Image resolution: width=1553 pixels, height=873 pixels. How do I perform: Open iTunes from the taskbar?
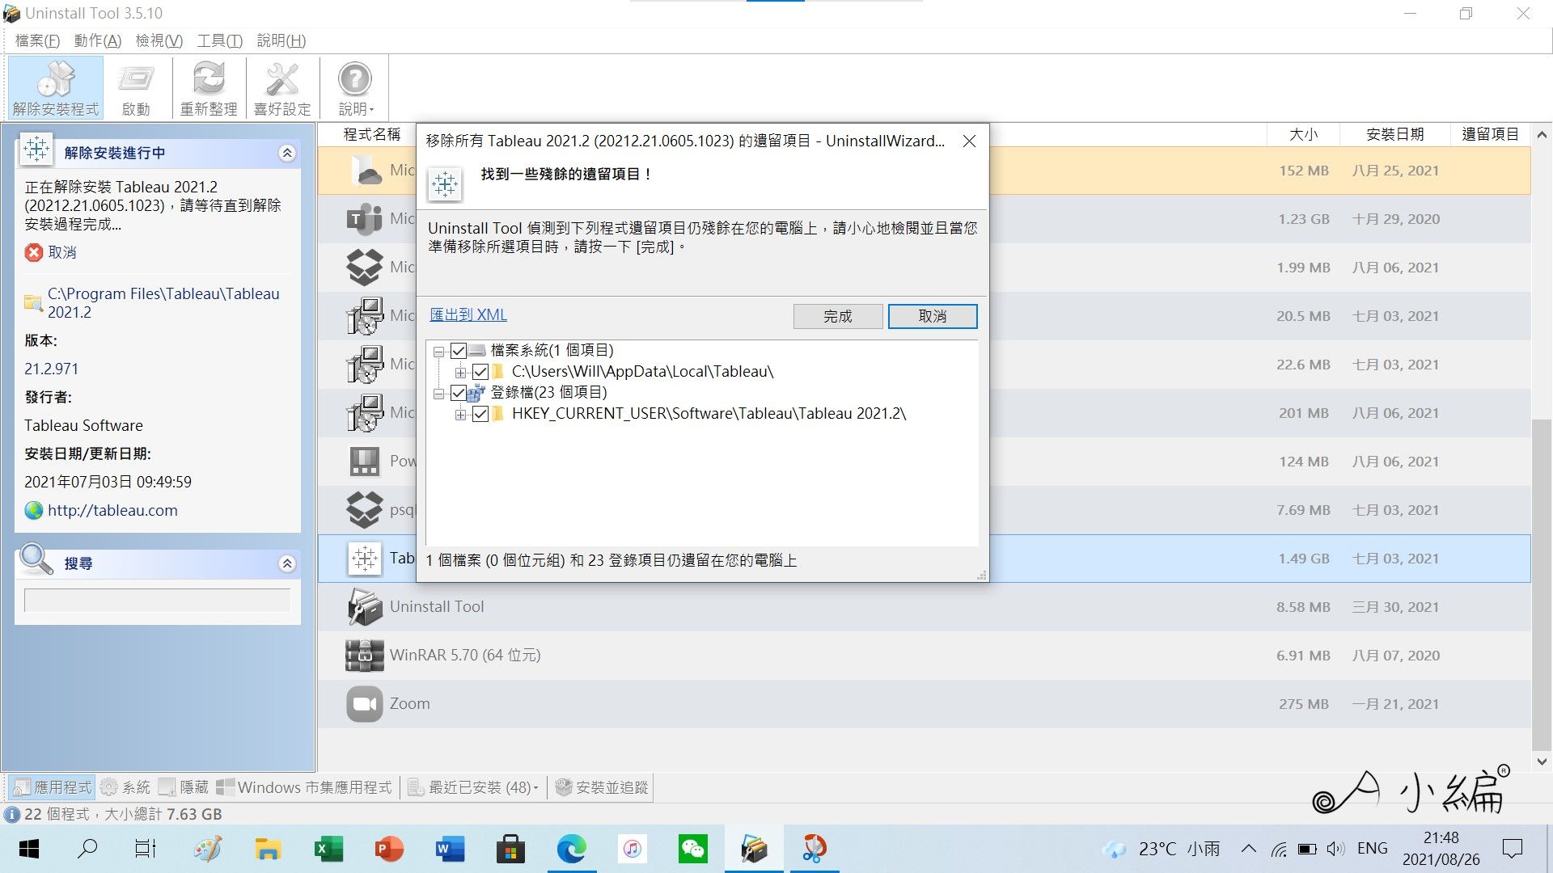pos(632,849)
